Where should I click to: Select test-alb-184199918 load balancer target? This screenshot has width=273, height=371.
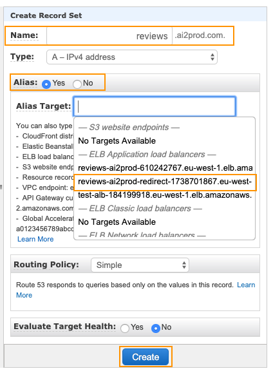(x=165, y=195)
